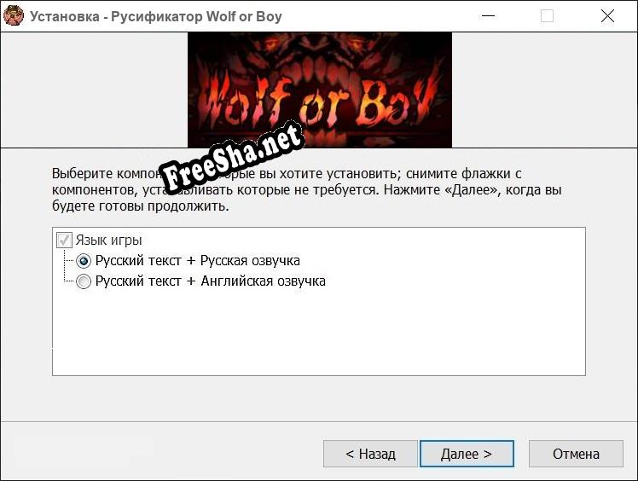Screen dimensions: 638x481
Task: Click the Русский текст + Английская озвучка label
Action: coord(211,281)
